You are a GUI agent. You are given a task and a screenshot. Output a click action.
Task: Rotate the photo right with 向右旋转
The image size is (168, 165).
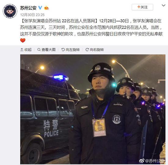point(95,50)
